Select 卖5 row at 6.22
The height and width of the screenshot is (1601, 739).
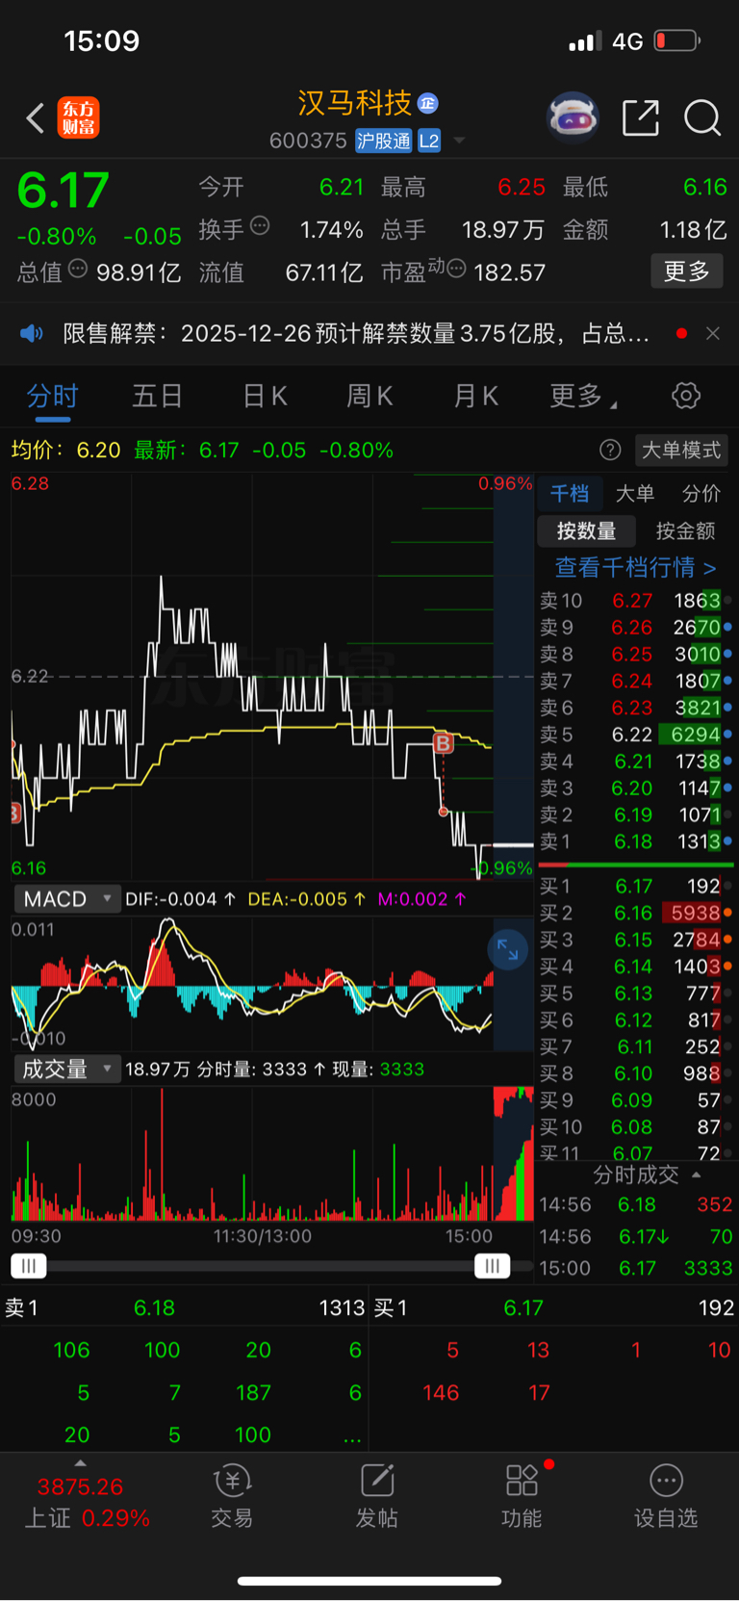pyautogui.click(x=635, y=735)
